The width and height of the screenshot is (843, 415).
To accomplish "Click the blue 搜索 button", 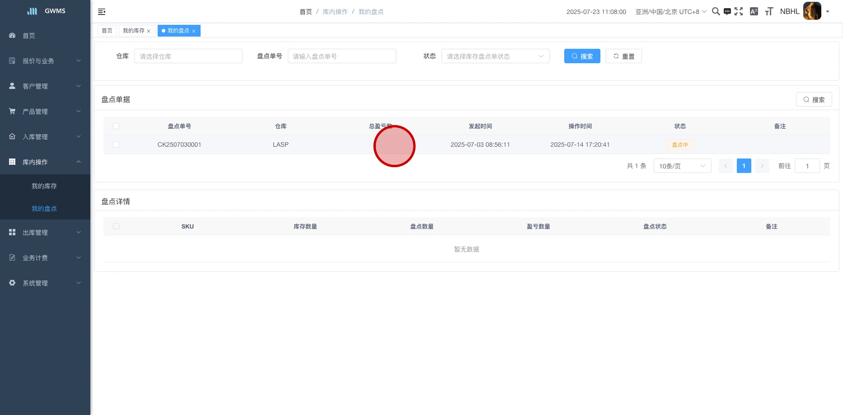I will click(582, 56).
